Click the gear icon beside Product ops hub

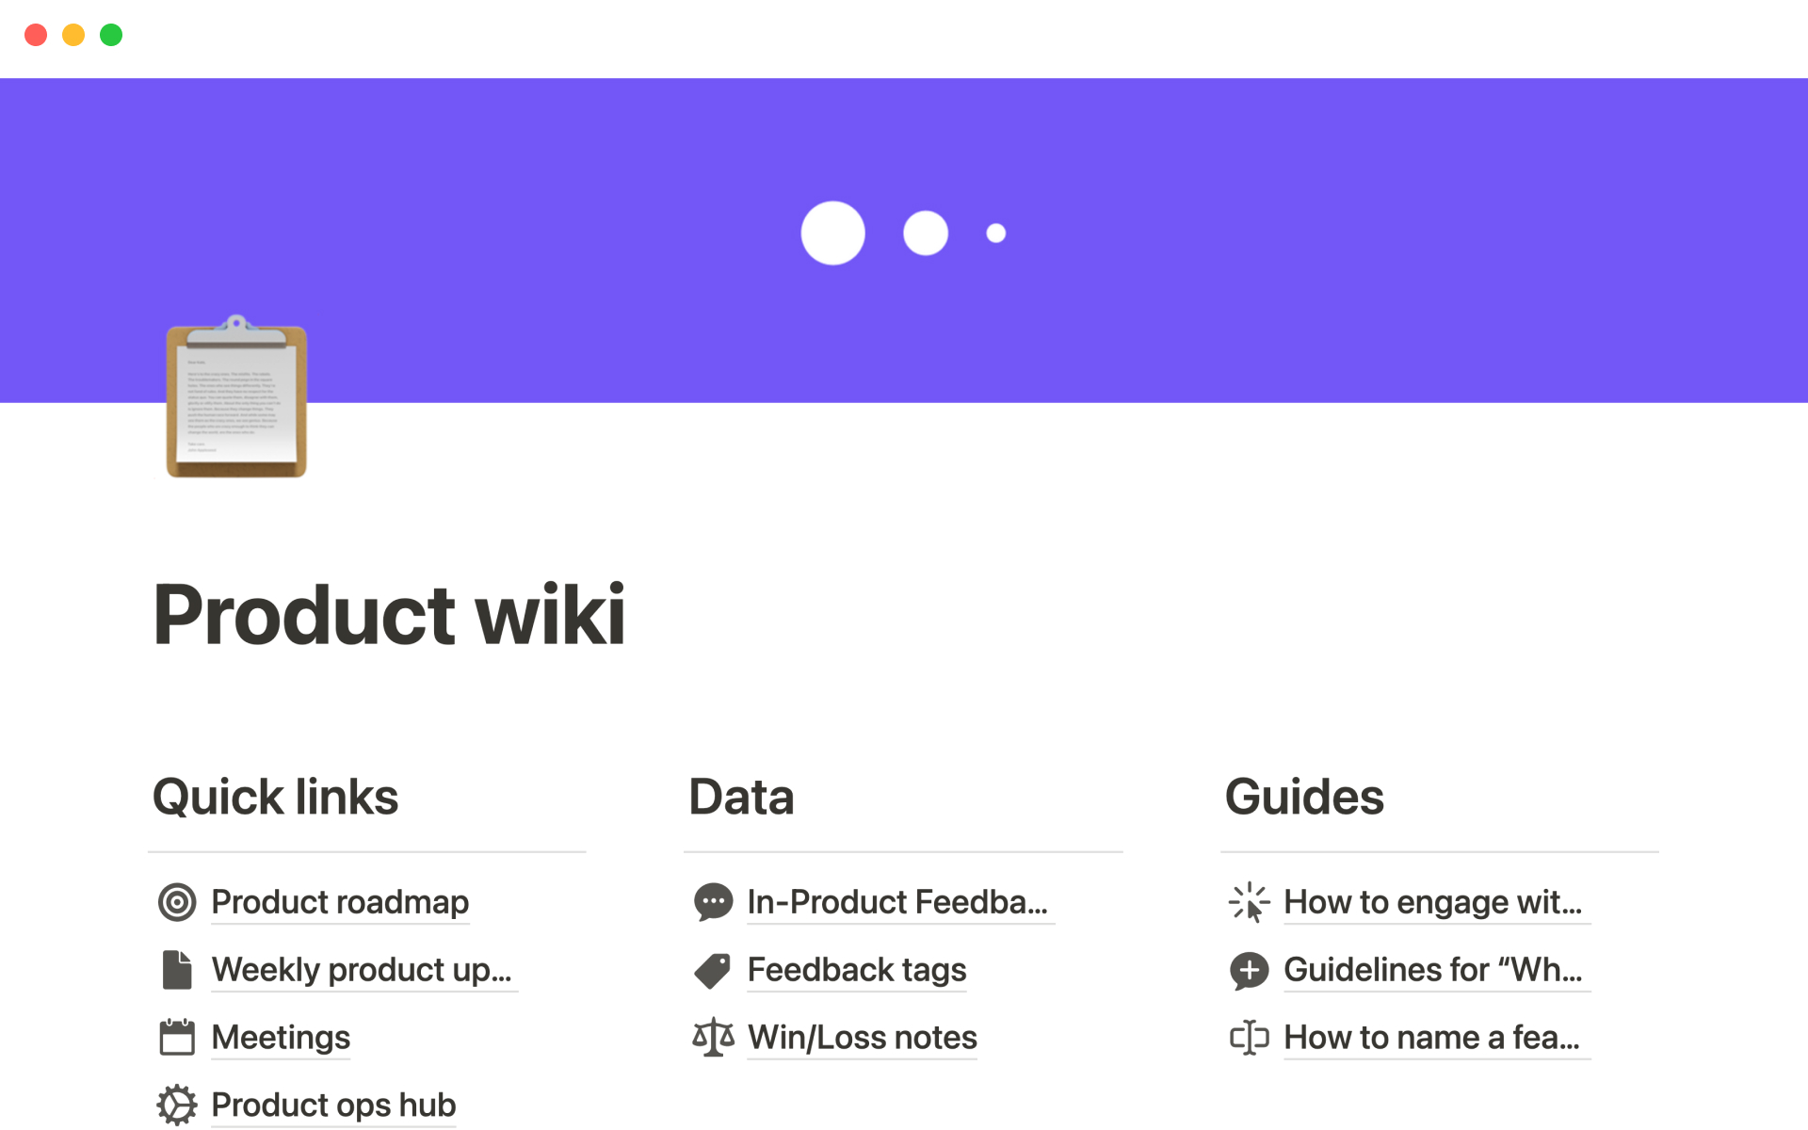177,1106
